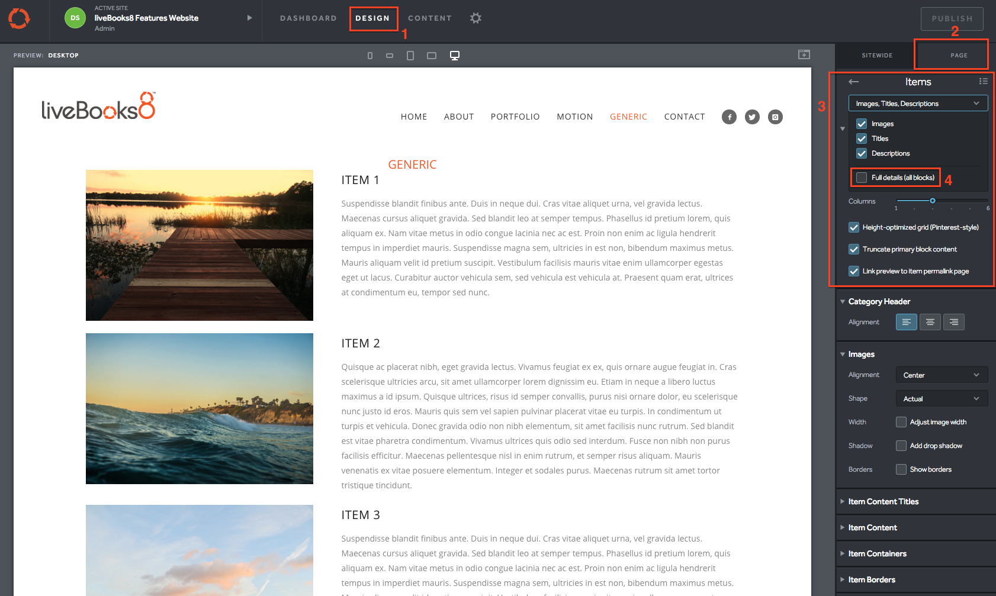The image size is (996, 596).
Task: Click the Columns slider handle
Action: pyautogui.click(x=933, y=201)
